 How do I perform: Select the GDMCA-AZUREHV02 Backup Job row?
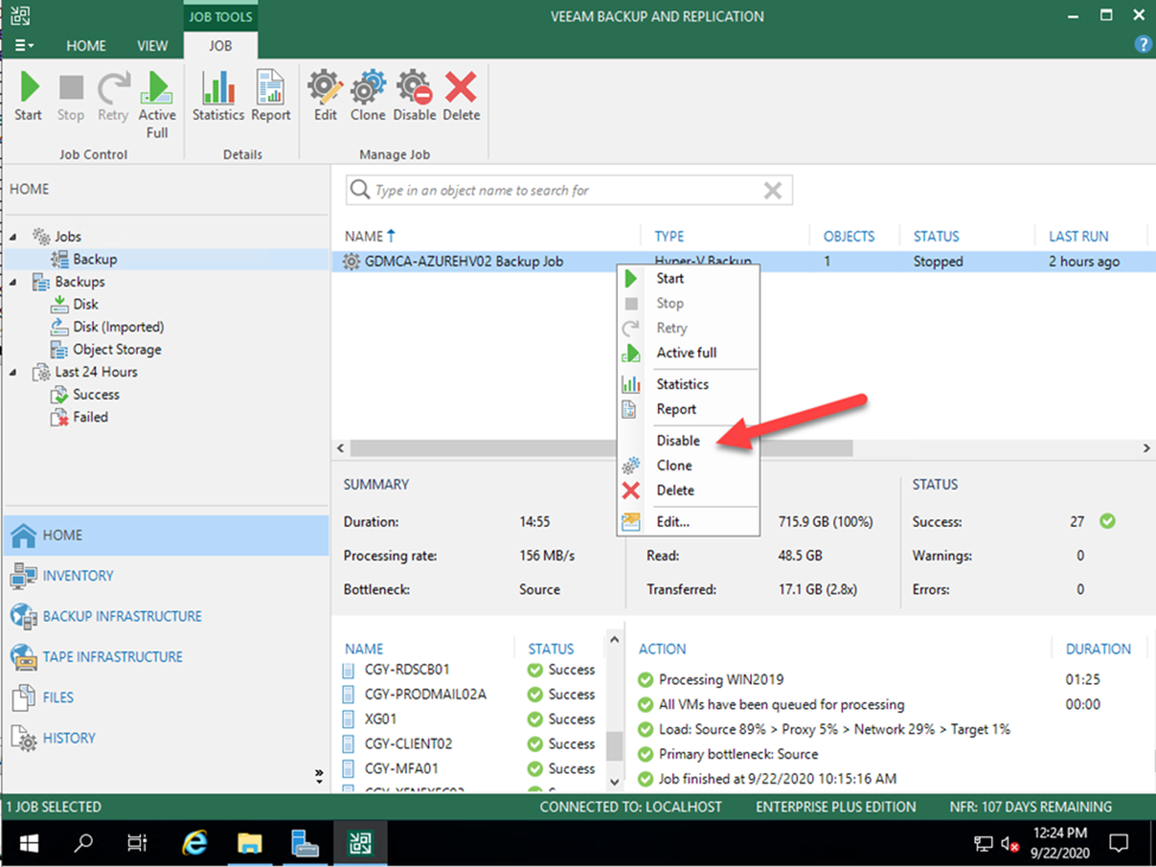point(743,261)
